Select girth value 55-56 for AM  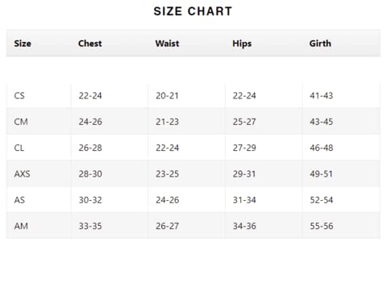[322, 226]
